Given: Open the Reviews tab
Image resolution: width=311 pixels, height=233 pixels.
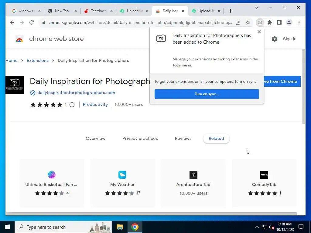Looking at the screenshot, I should 183,138.
